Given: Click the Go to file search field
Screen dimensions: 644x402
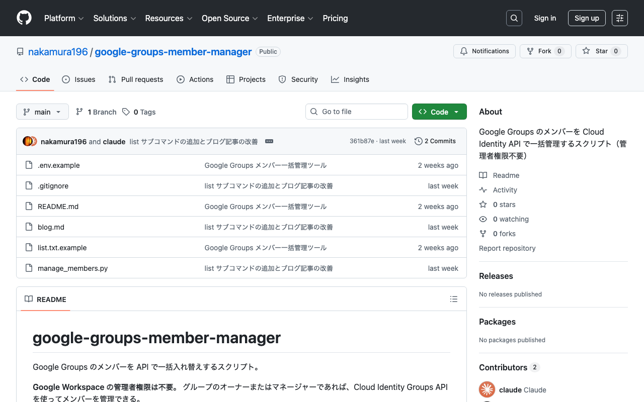Looking at the screenshot, I should click(356, 112).
